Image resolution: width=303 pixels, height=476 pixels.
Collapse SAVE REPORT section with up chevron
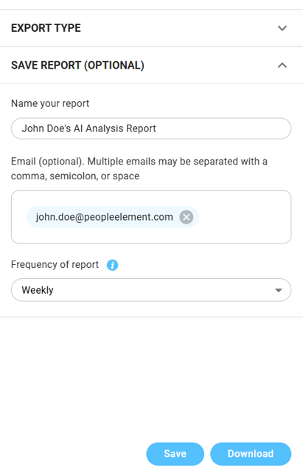tap(282, 65)
